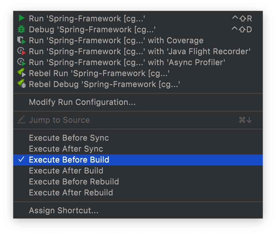Click the green Debug bug icon
Image resolution: width=276 pixels, height=234 pixels.
pos(22,29)
